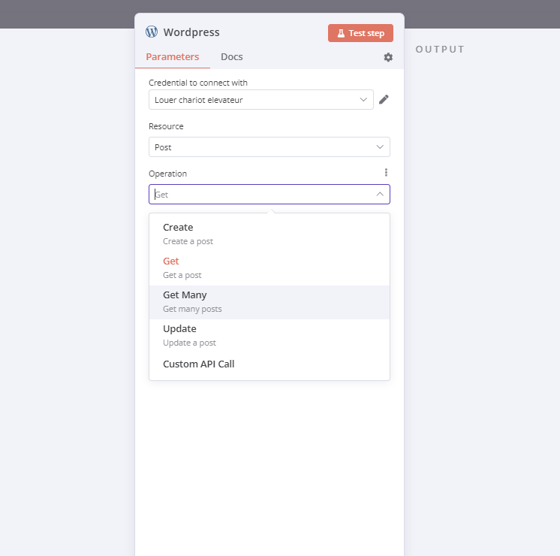Open the Resource dropdown showing Post

point(269,147)
